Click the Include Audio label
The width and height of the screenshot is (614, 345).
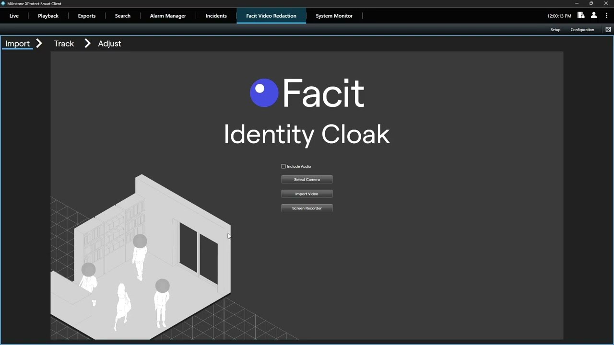tap(299, 166)
